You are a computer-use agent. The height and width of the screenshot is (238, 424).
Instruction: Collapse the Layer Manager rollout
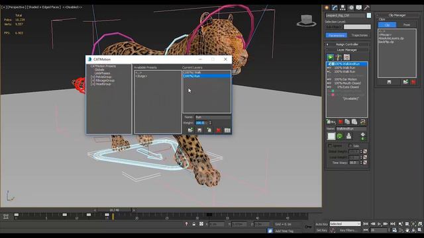click(347, 50)
